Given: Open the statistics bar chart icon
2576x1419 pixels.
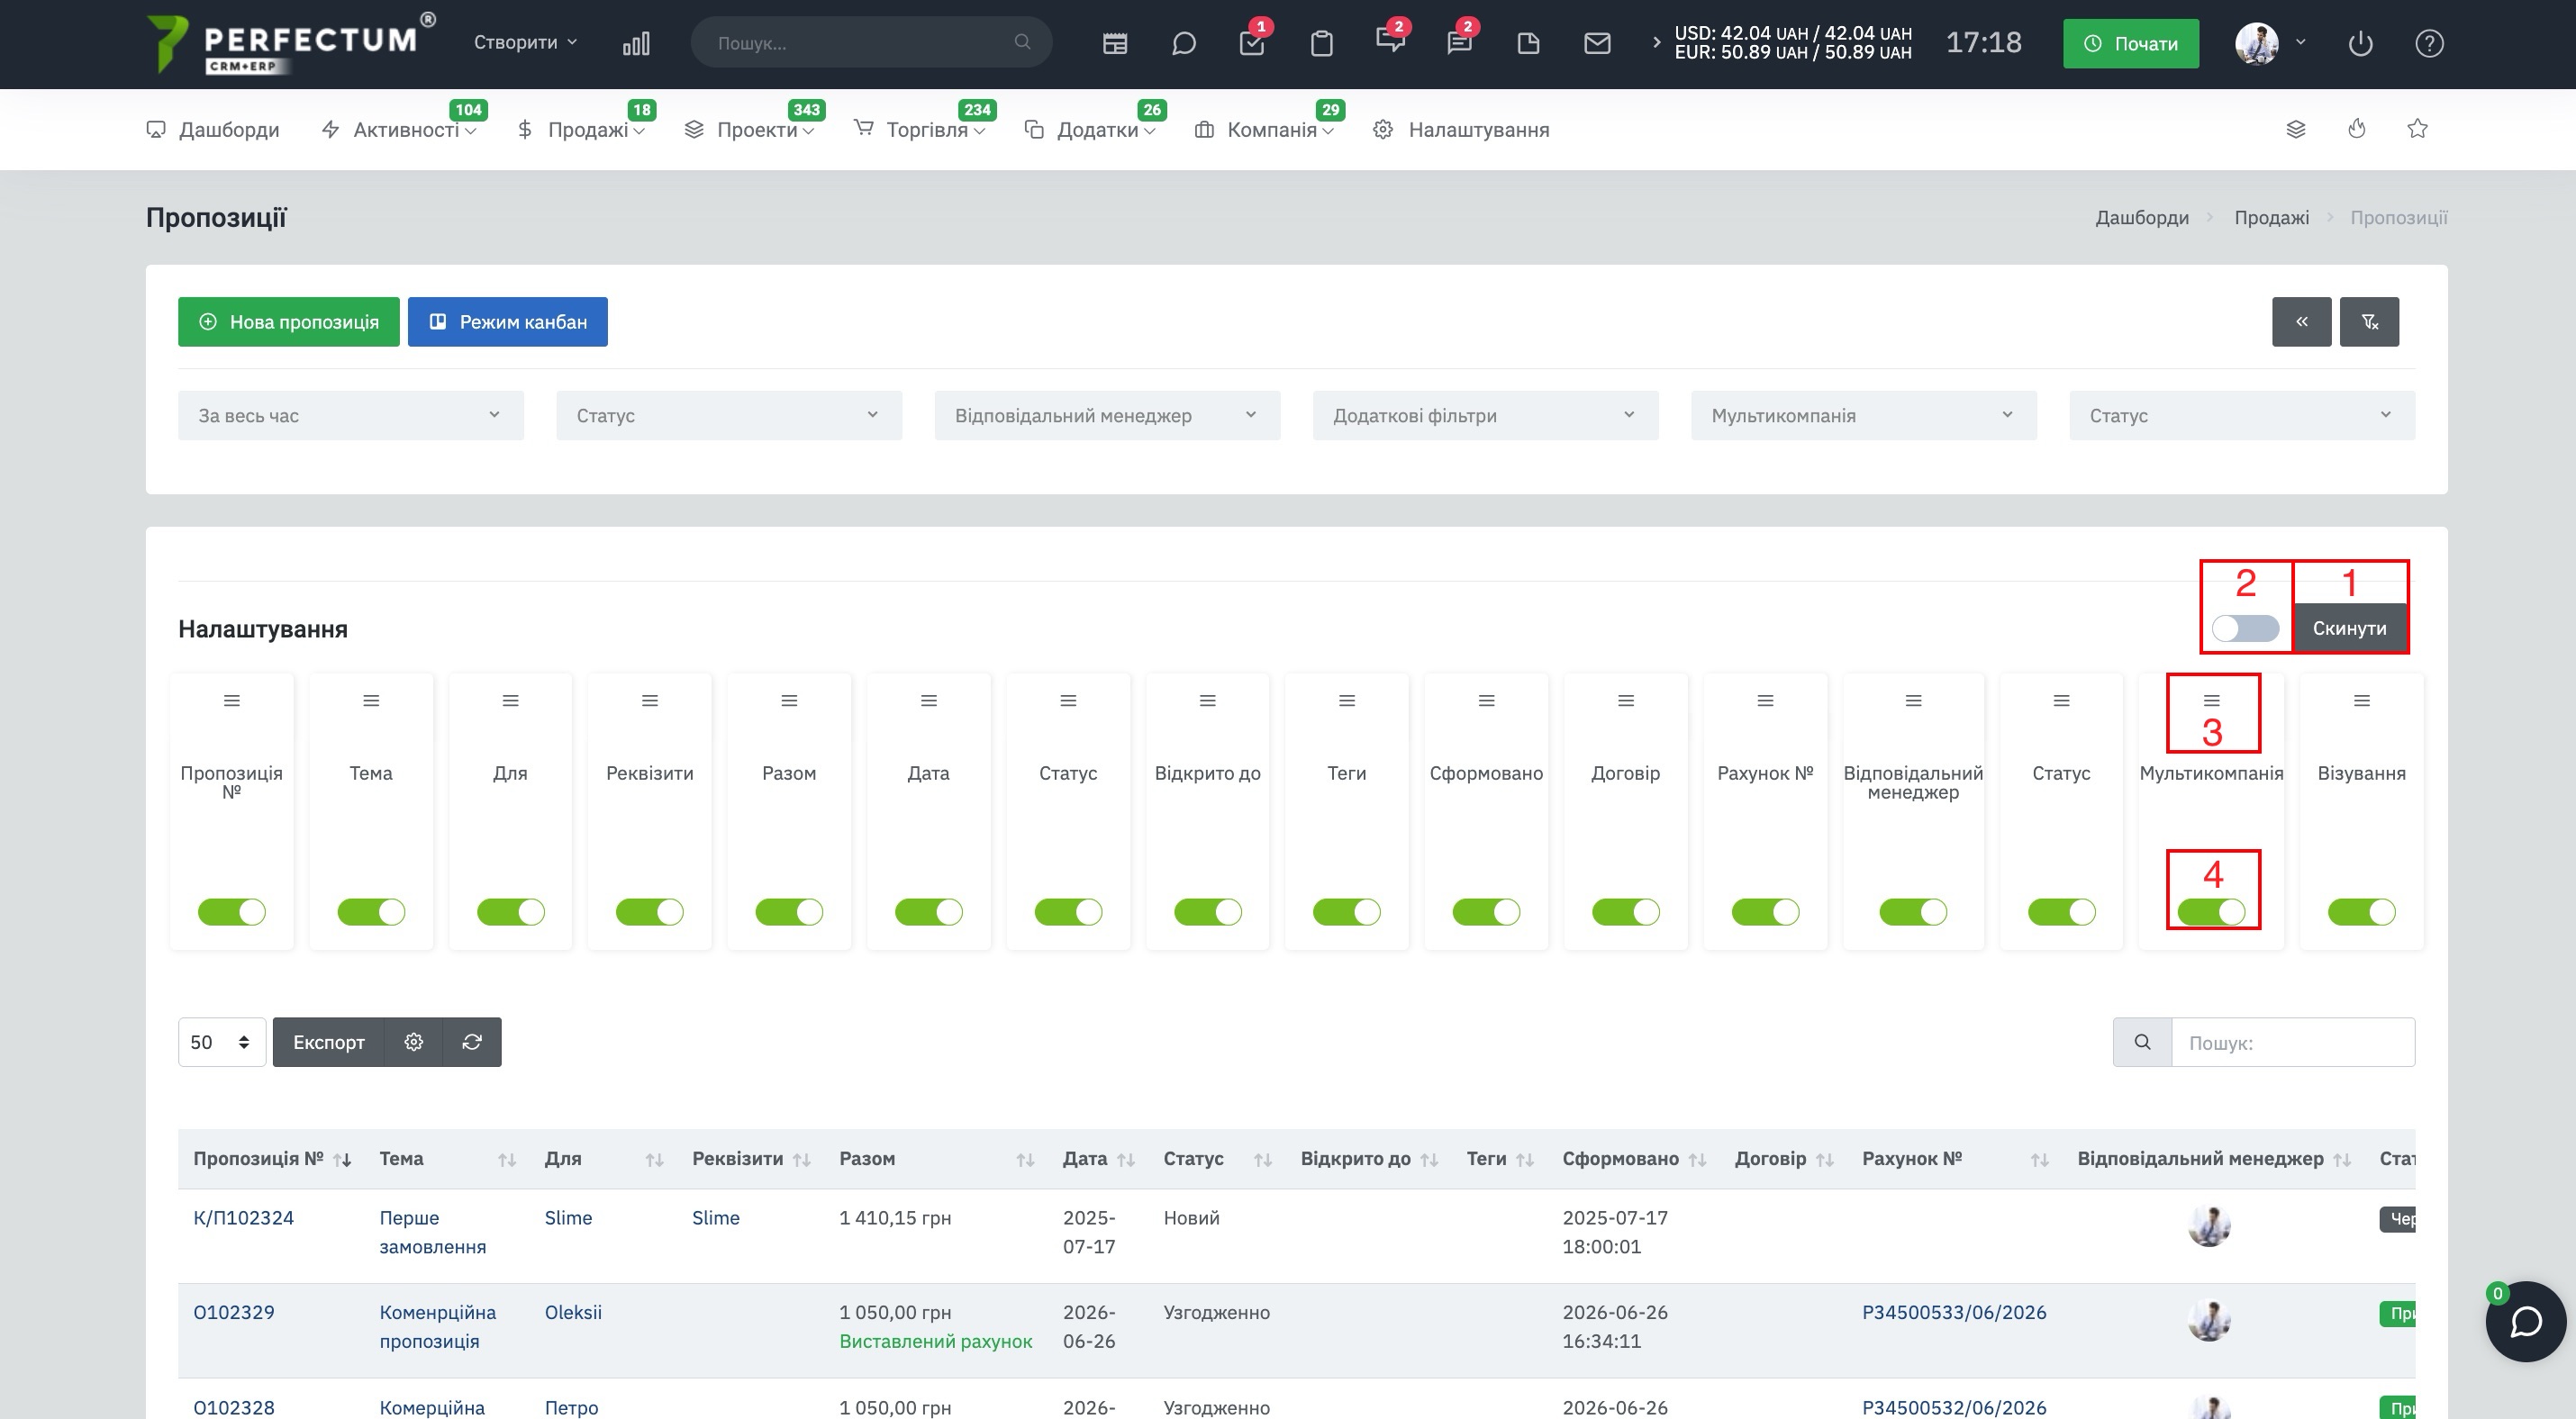Looking at the screenshot, I should pyautogui.click(x=636, y=43).
